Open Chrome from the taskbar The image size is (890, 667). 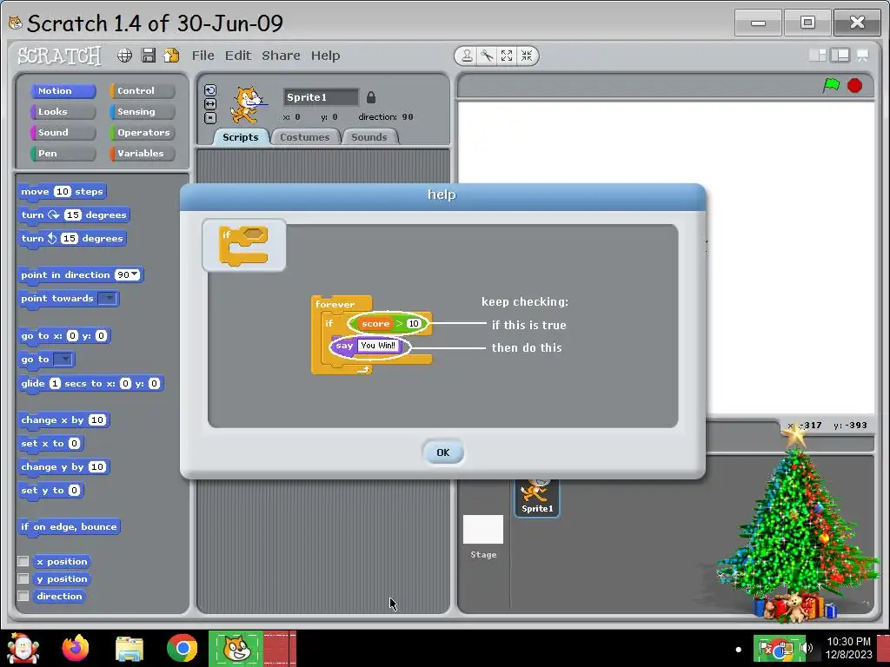tap(183, 648)
